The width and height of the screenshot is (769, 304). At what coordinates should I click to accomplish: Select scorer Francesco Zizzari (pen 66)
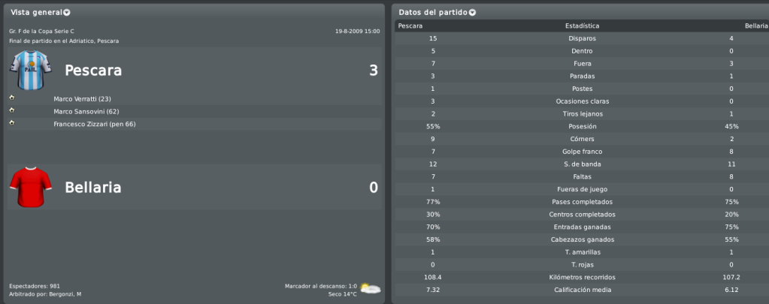click(95, 125)
